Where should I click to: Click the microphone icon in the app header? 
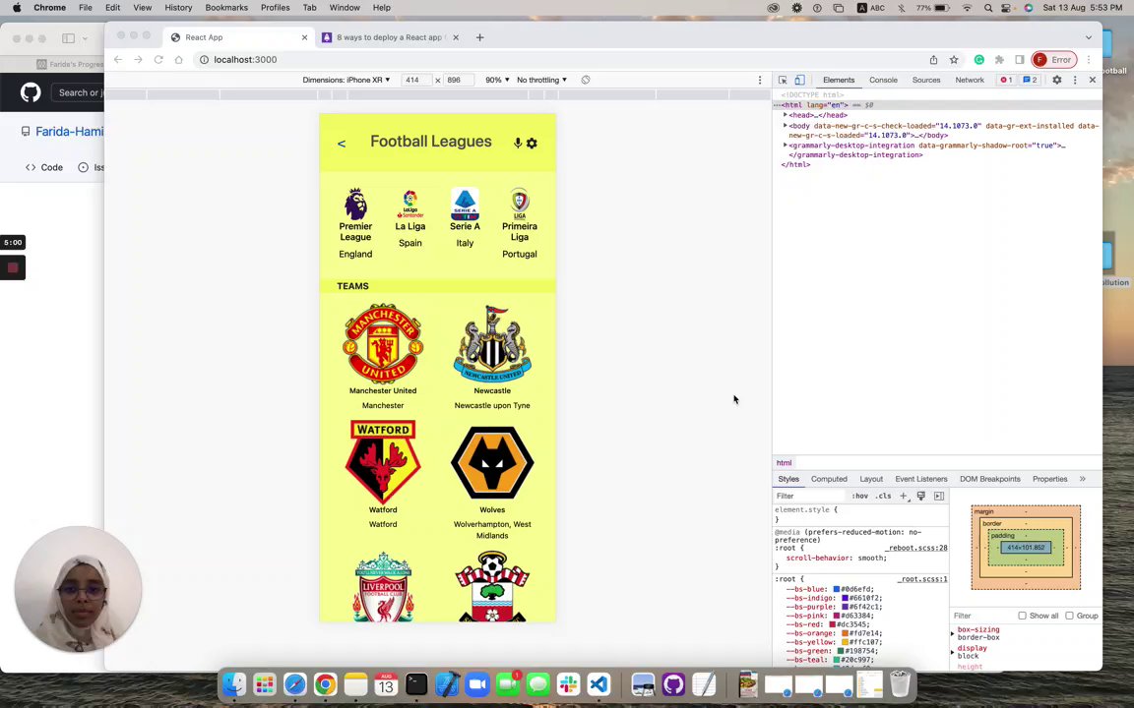(518, 143)
